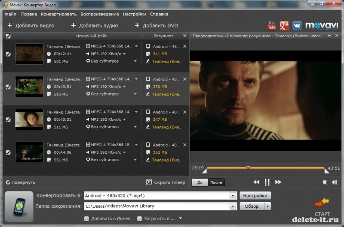The width and height of the screenshot is (344, 227).
Task: Click the Google+ icon
Action: [x=284, y=26]
